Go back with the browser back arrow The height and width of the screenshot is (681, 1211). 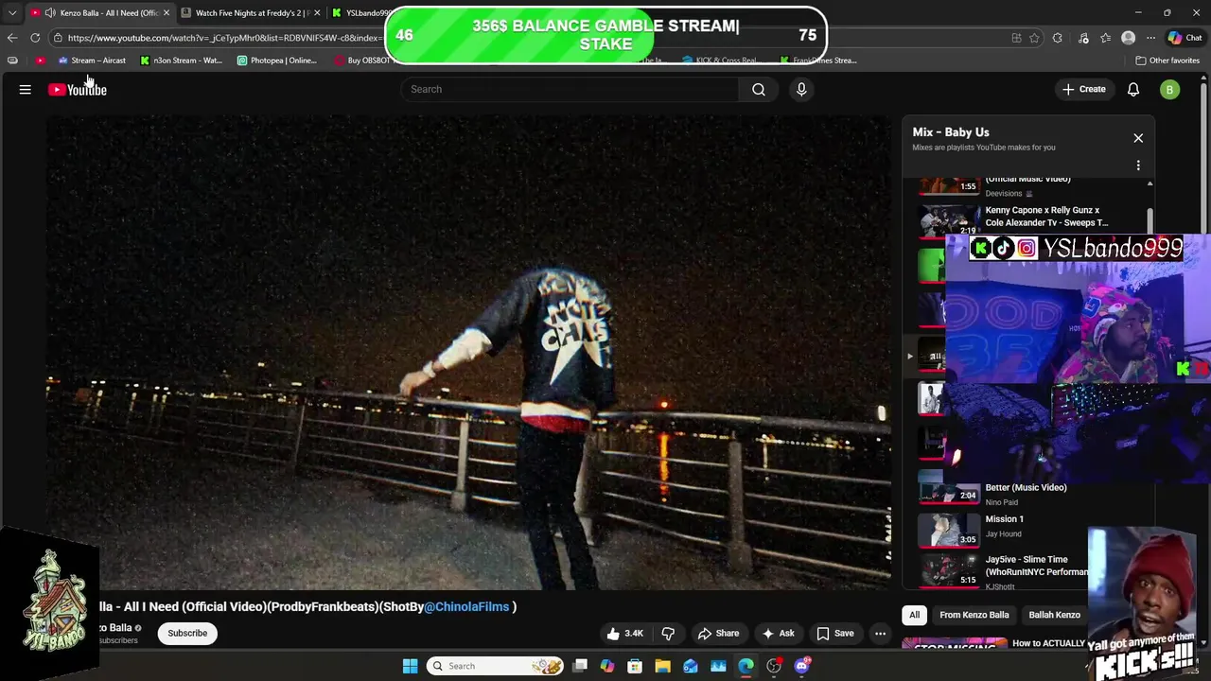click(x=12, y=38)
